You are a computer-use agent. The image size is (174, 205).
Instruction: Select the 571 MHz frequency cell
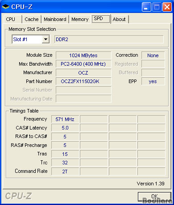coord(65,119)
